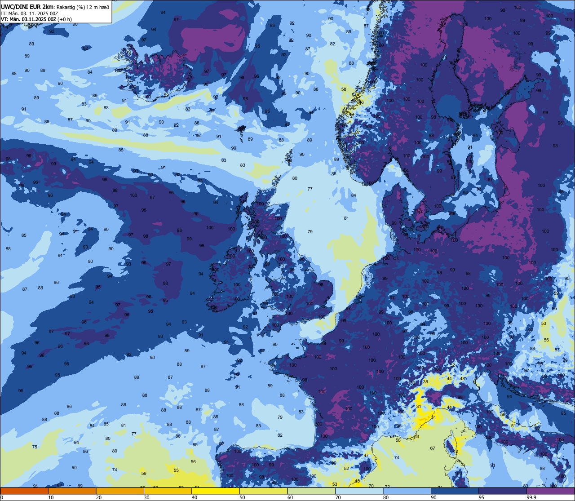Click the "VT: Mán. 03.11.2025 00Z (+0 h)" line
The height and width of the screenshot is (501, 575).
(x=36, y=19)
